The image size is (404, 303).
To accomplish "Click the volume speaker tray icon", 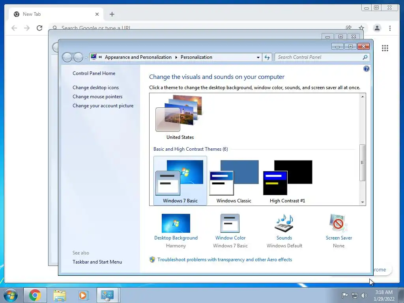I will (x=364, y=296).
